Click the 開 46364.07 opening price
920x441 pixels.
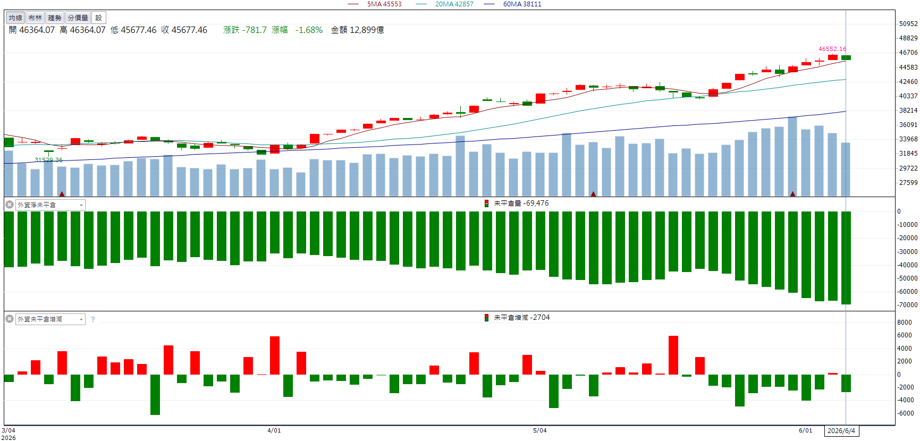point(32,30)
